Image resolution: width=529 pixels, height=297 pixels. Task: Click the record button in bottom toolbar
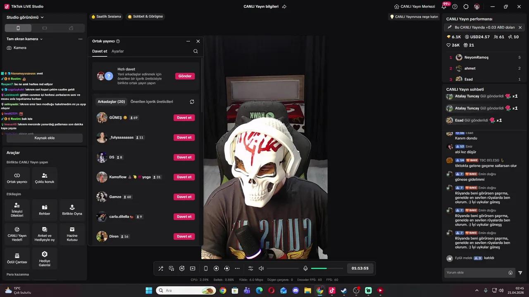coord(216,268)
